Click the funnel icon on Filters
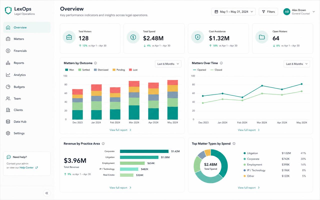The image size is (320, 200). [x=263, y=12]
